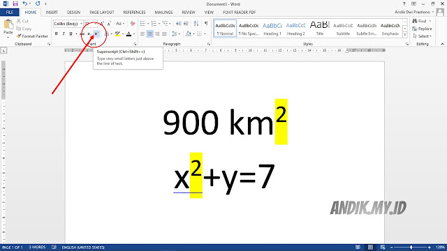Switch to REFERENCES tab
Viewport: 447px width, 251px height.
[x=134, y=13]
